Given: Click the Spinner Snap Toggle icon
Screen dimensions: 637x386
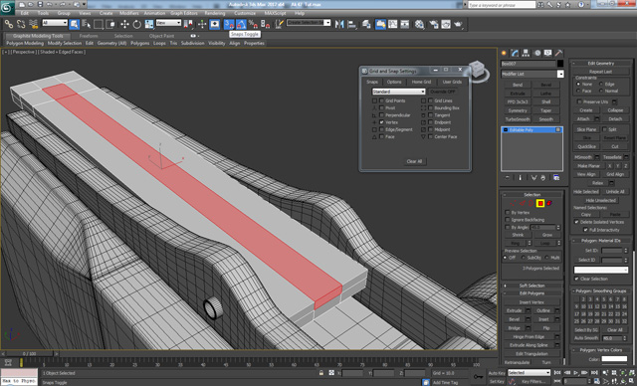Looking at the screenshot, I should (x=266, y=24).
